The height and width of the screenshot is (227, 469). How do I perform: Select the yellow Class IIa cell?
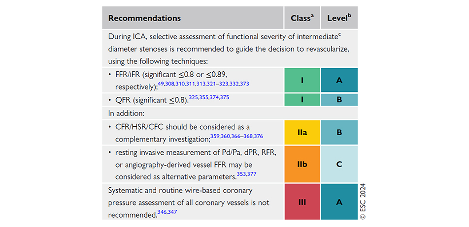pos(302,133)
